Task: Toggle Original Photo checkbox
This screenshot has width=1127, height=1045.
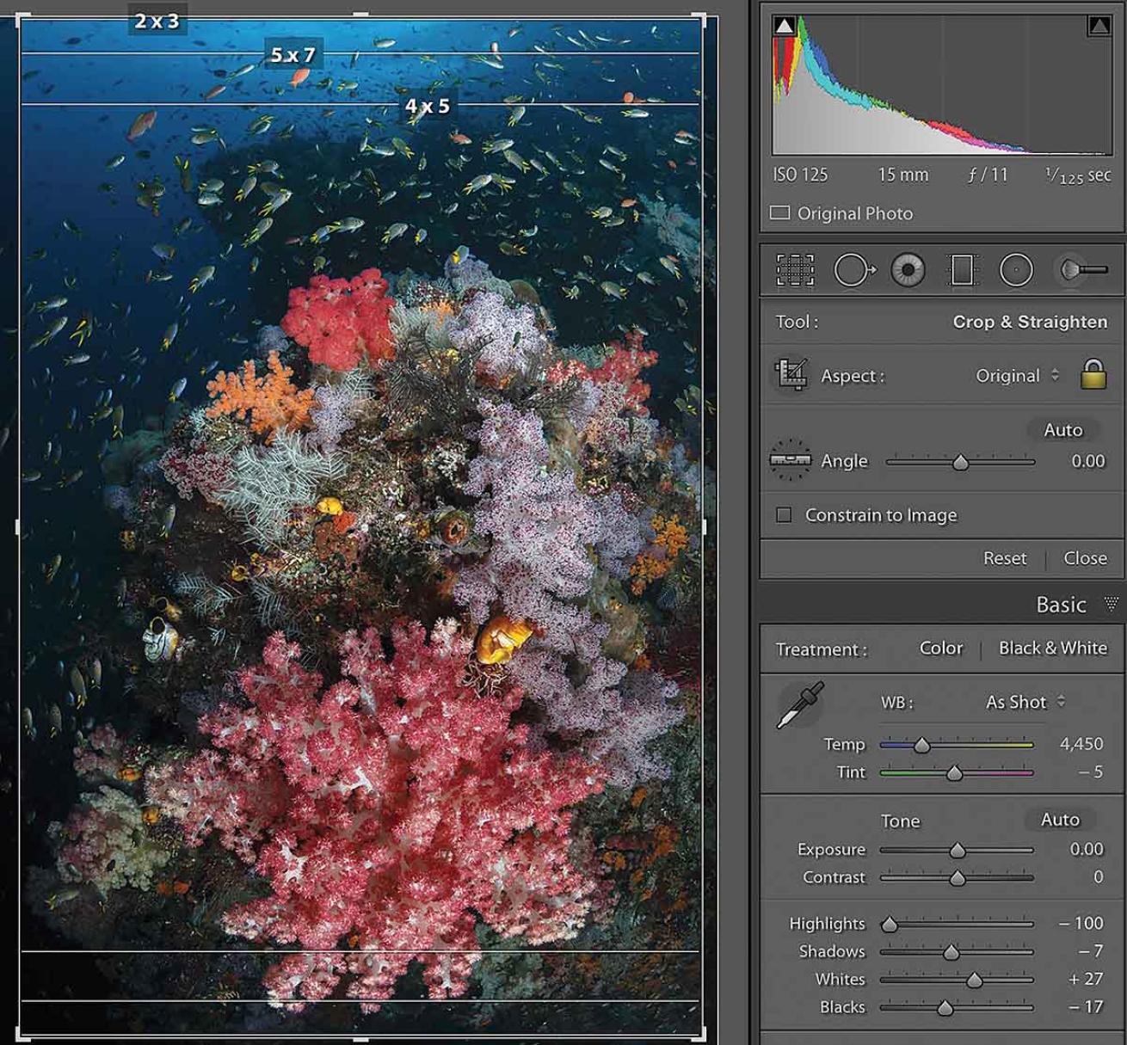Action: [x=780, y=212]
